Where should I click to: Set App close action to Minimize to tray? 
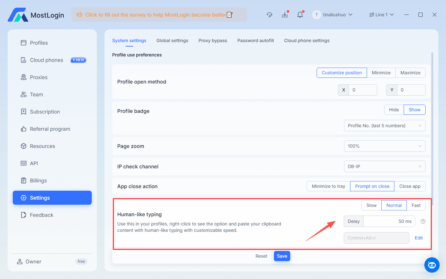[328, 186]
